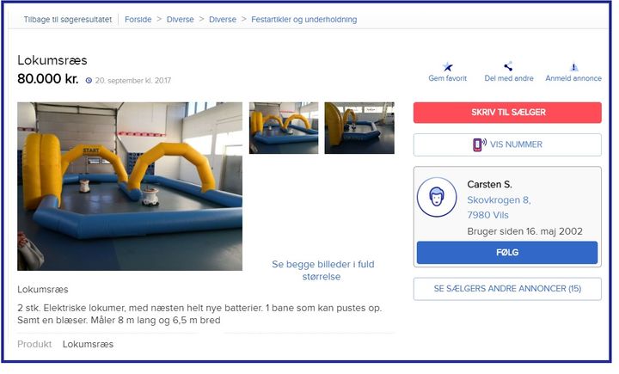619x374 pixels.
Task: Go back via Tilbage til søgeresultatet
Action: [68, 20]
